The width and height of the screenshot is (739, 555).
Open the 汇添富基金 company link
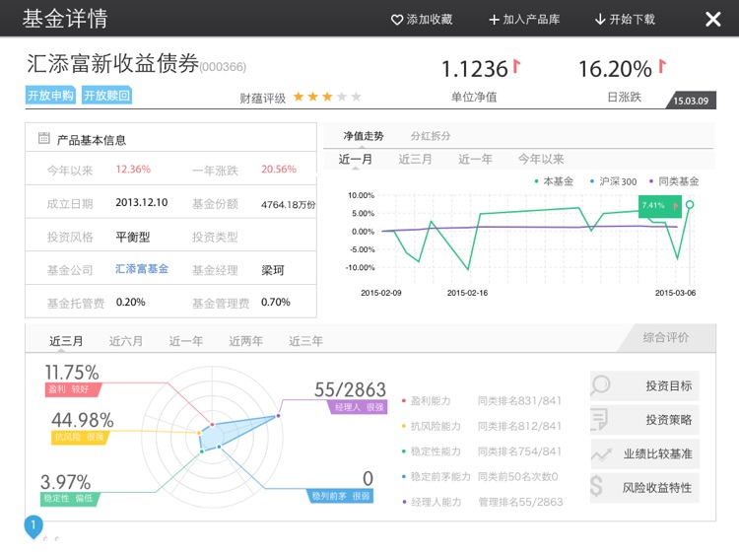click(142, 269)
